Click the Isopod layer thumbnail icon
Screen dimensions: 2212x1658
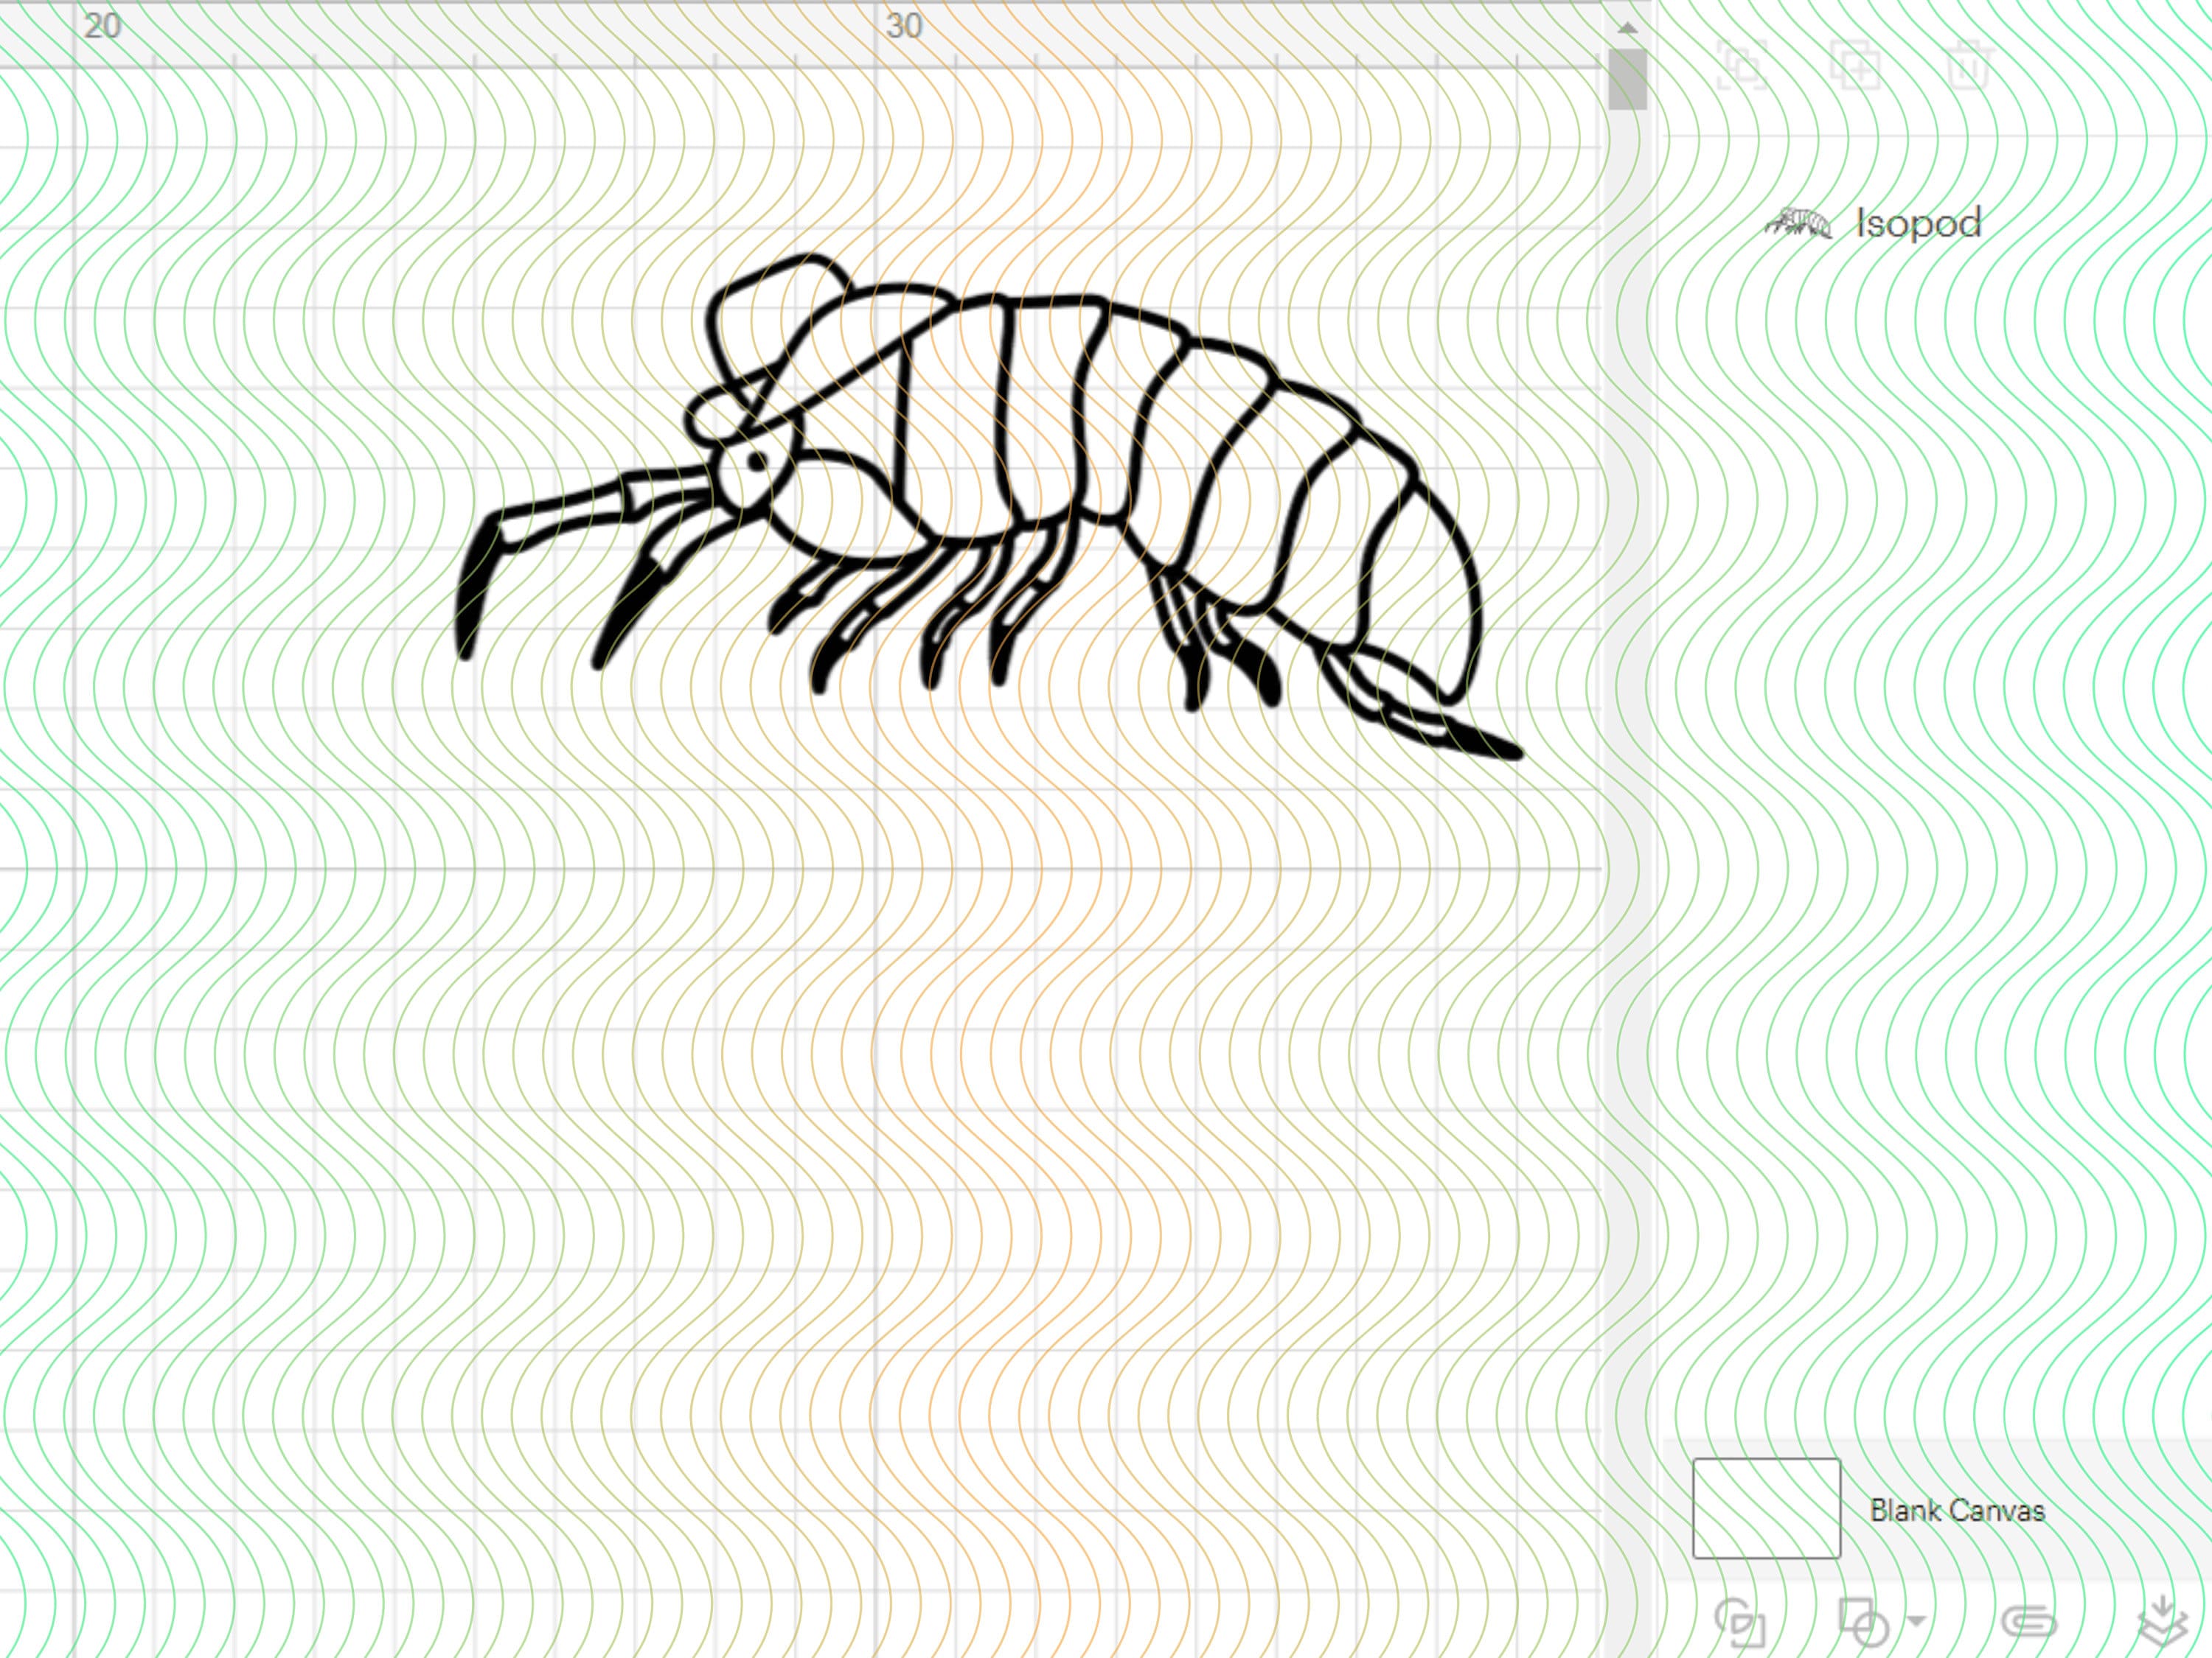pyautogui.click(x=1800, y=222)
